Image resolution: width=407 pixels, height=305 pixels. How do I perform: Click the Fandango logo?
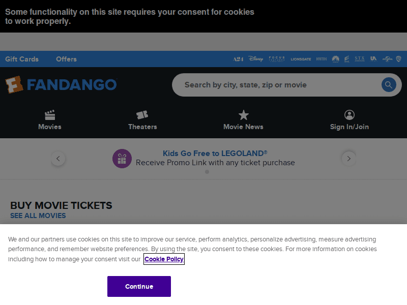pos(61,84)
